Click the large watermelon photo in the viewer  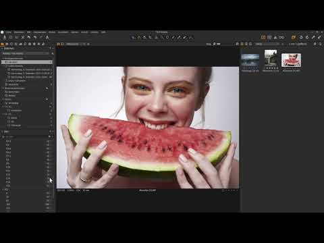(148, 128)
